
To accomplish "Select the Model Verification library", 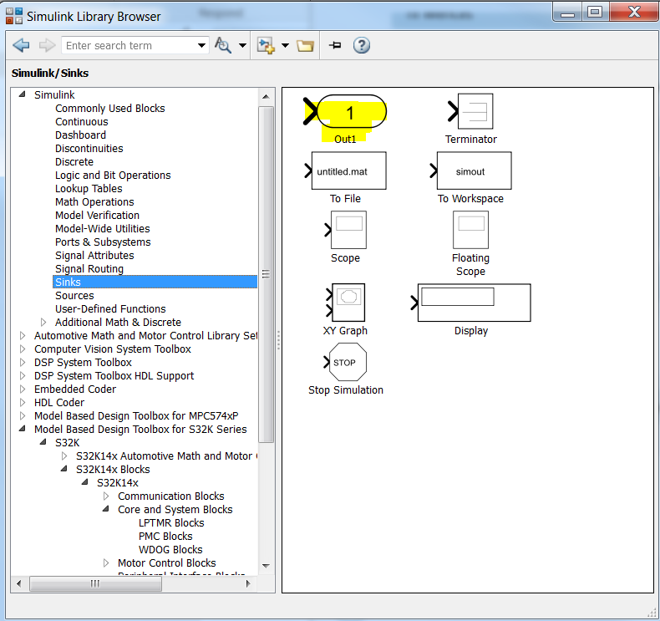I will 97,215.
